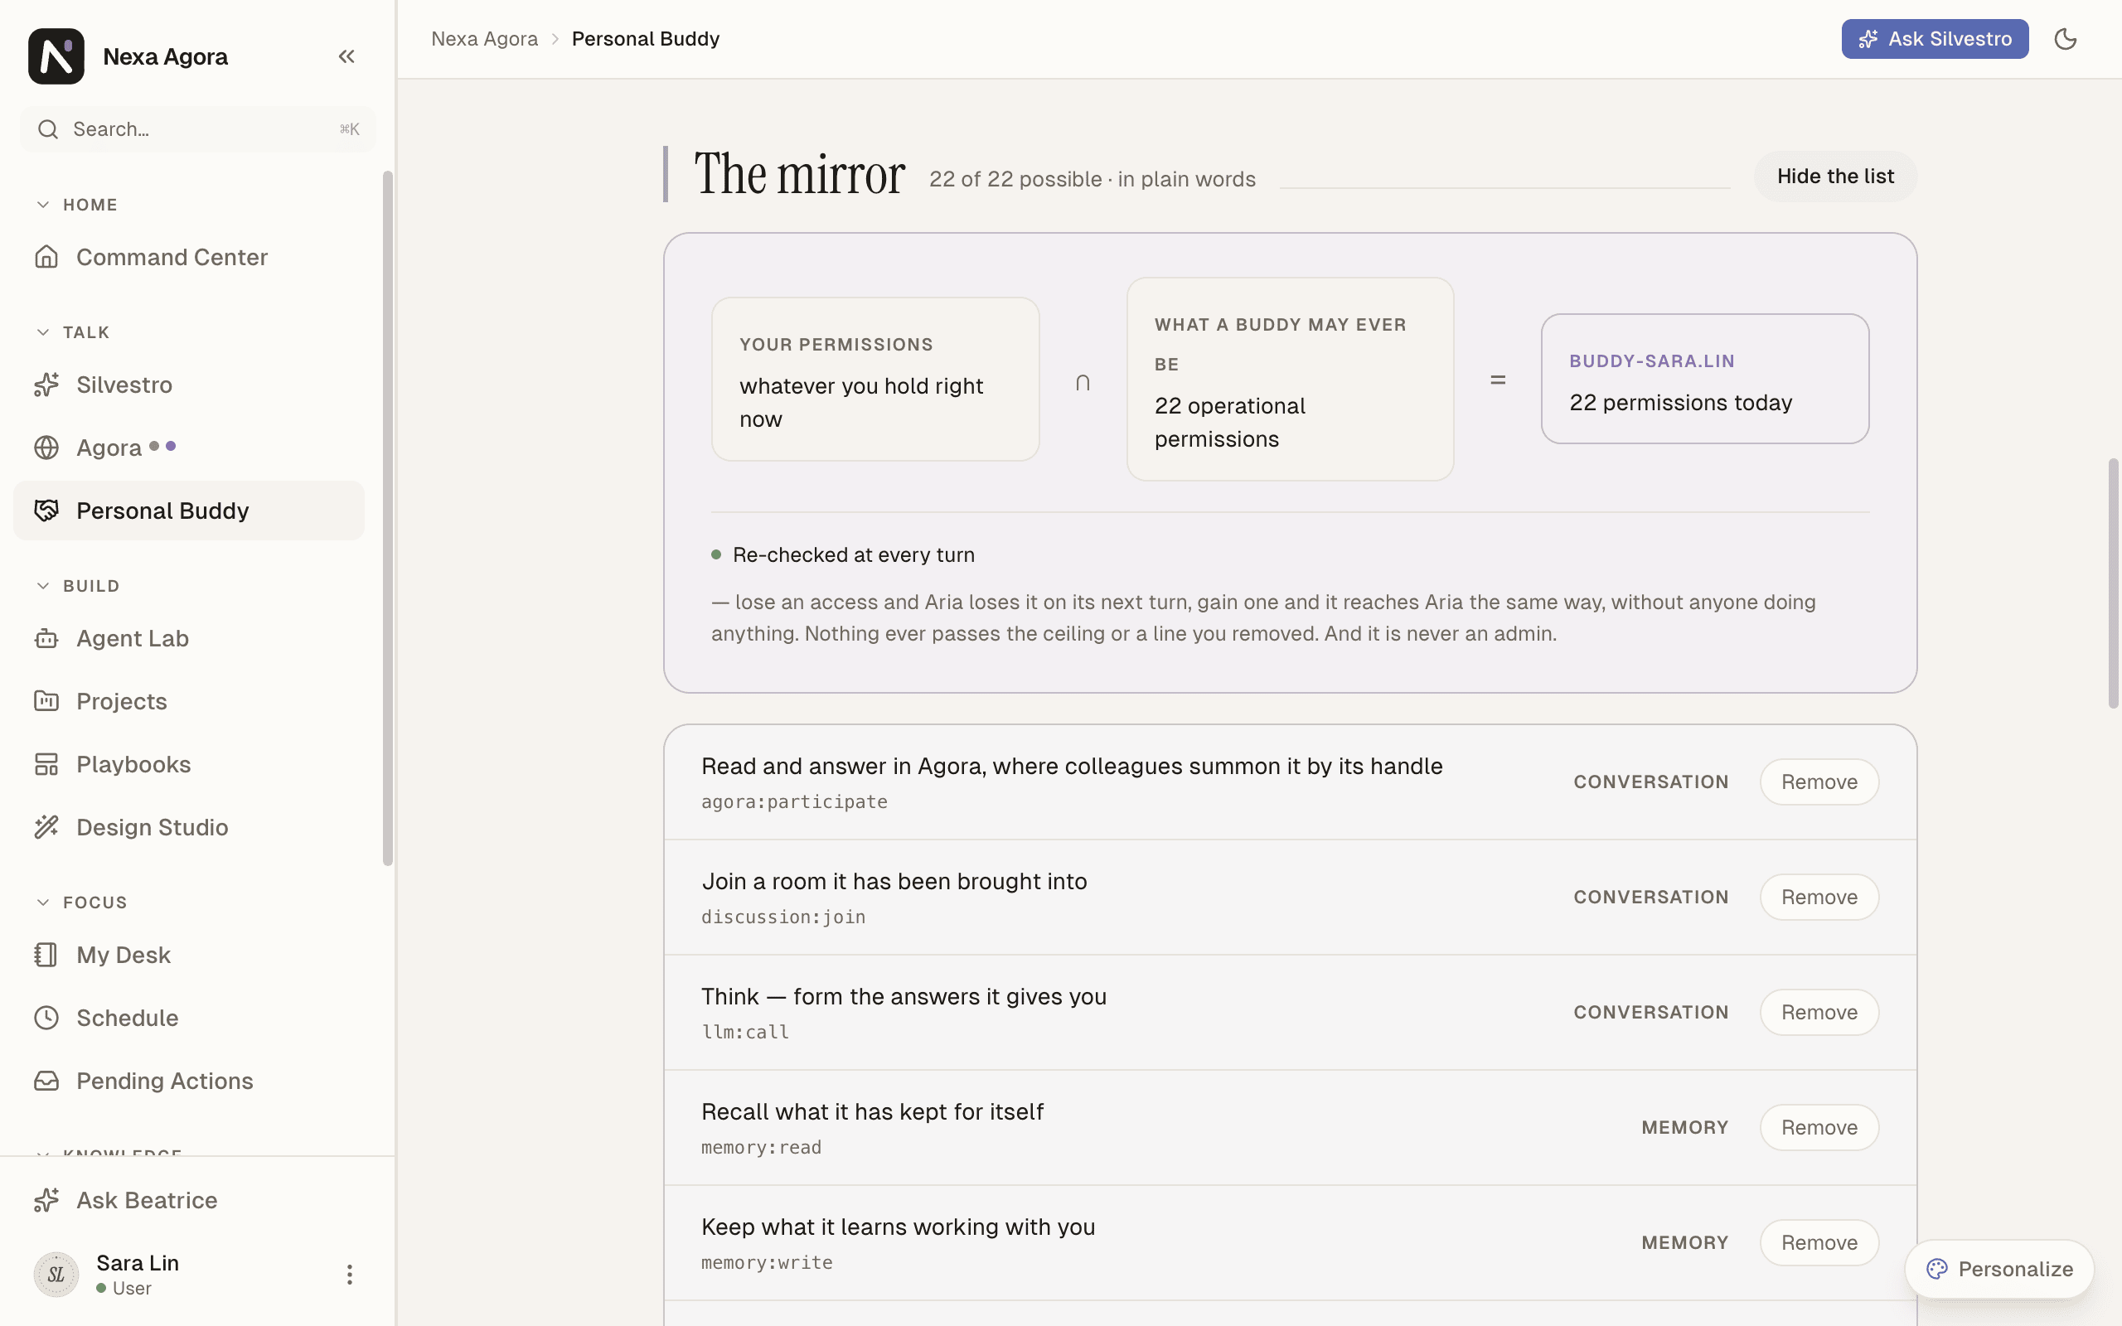Image resolution: width=2122 pixels, height=1326 pixels.
Task: Collapse the HOME section
Action: (43, 205)
